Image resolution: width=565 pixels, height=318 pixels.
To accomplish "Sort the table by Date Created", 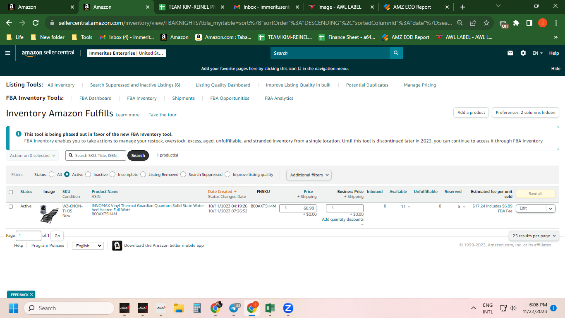I will pyautogui.click(x=222, y=192).
